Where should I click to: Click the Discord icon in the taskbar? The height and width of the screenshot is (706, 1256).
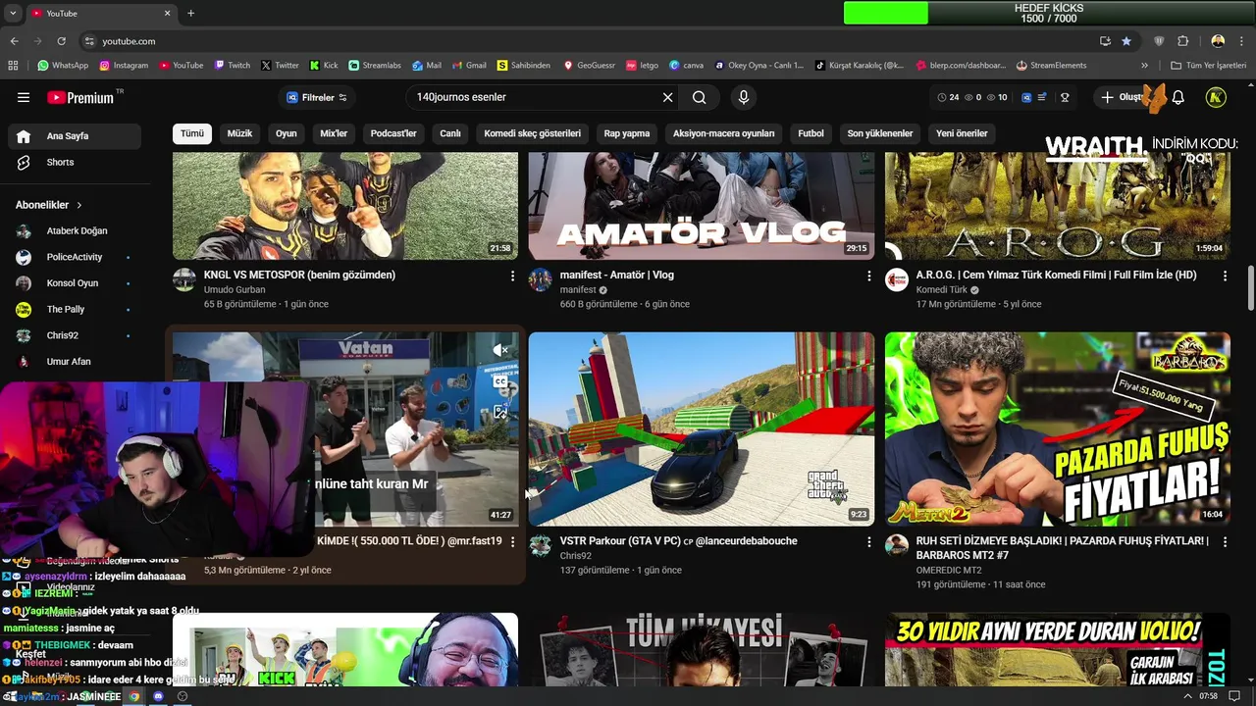pyautogui.click(x=158, y=696)
